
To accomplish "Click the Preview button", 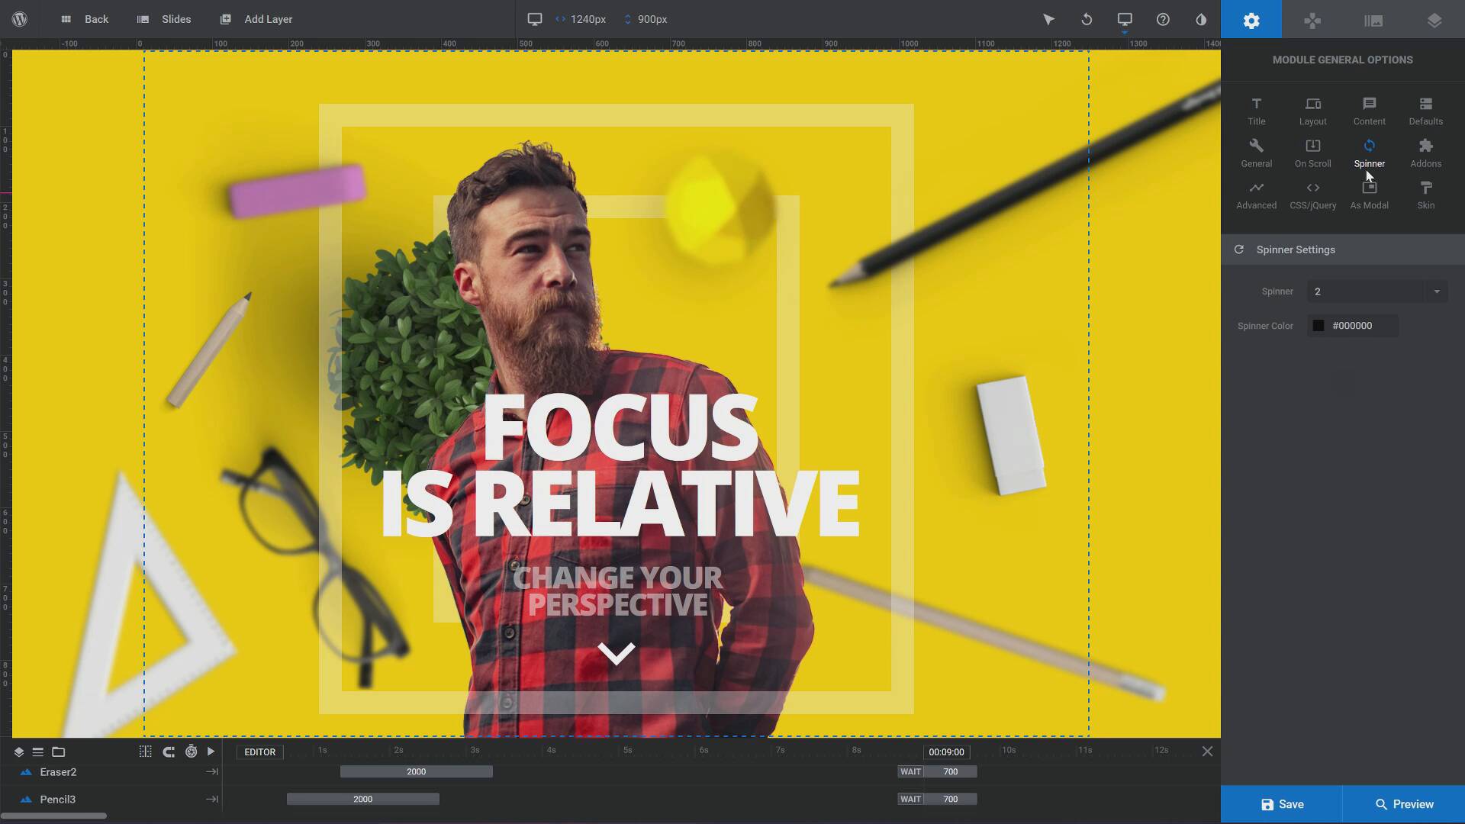I will click(1404, 804).
